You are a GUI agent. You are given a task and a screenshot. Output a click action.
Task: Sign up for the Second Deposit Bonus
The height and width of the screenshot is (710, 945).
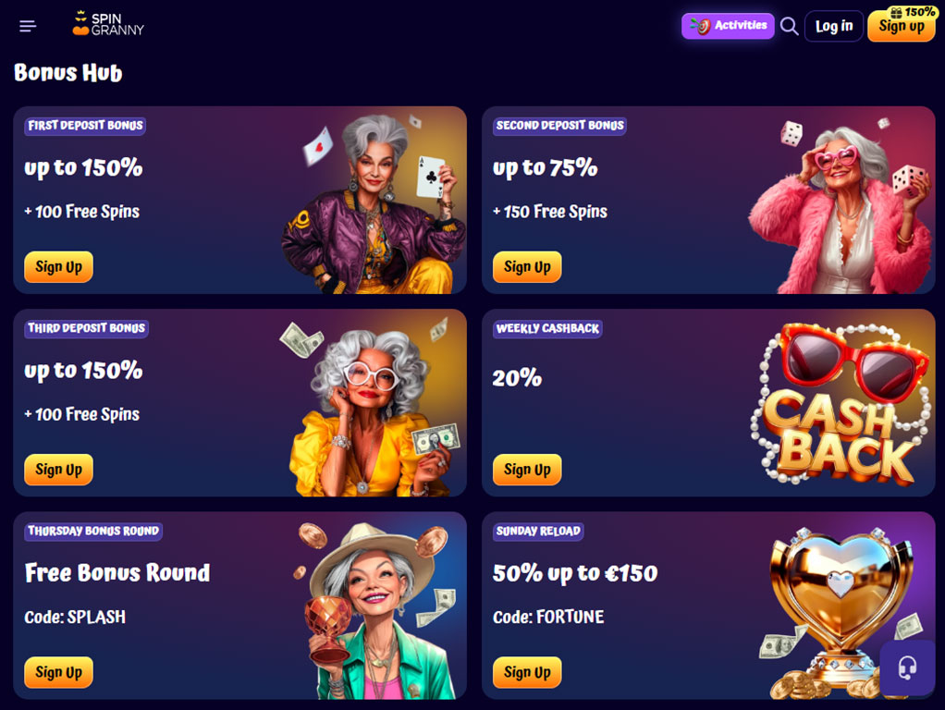pyautogui.click(x=527, y=267)
